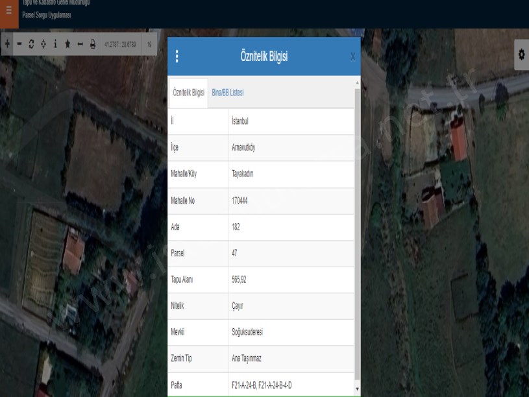Zoom in with the plus tool
This screenshot has width=529, height=397.
point(7,44)
